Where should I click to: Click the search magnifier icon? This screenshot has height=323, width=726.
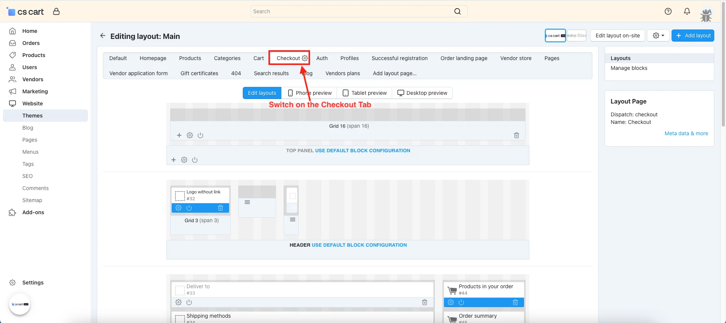point(458,11)
